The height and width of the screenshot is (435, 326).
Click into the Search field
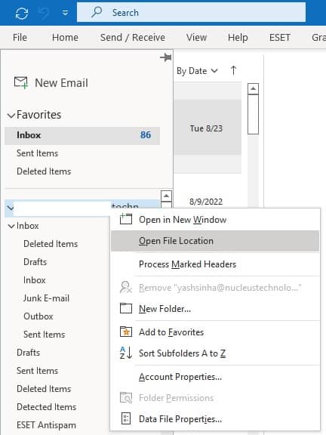(x=191, y=13)
